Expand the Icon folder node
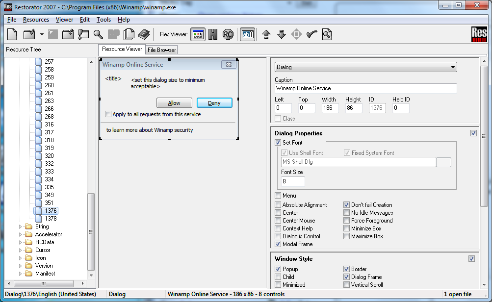 pos(21,258)
